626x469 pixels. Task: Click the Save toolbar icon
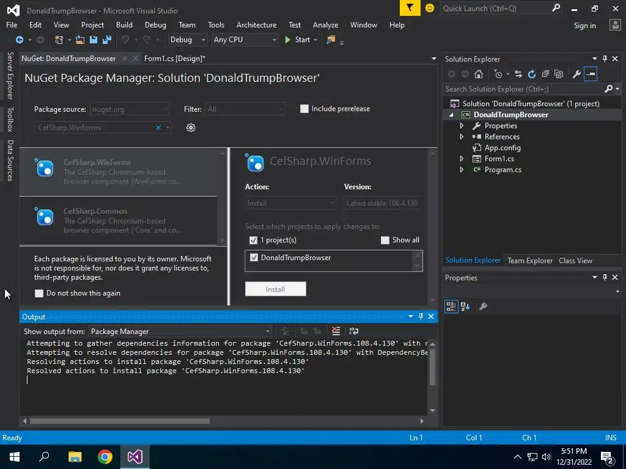(x=94, y=40)
